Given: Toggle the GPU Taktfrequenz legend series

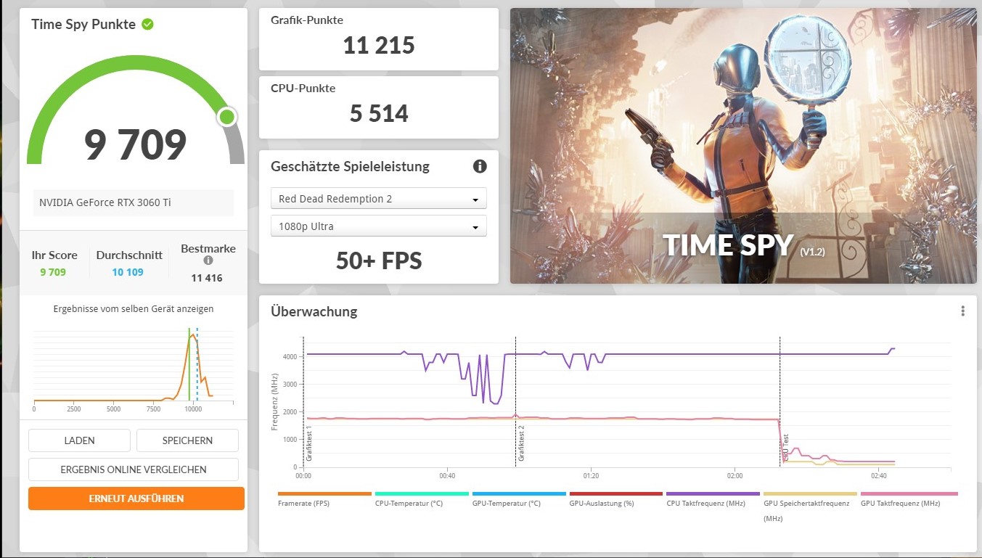Looking at the screenshot, I should [909, 499].
